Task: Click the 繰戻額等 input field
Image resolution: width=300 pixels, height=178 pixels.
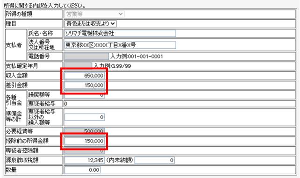Action: (x=85, y=95)
